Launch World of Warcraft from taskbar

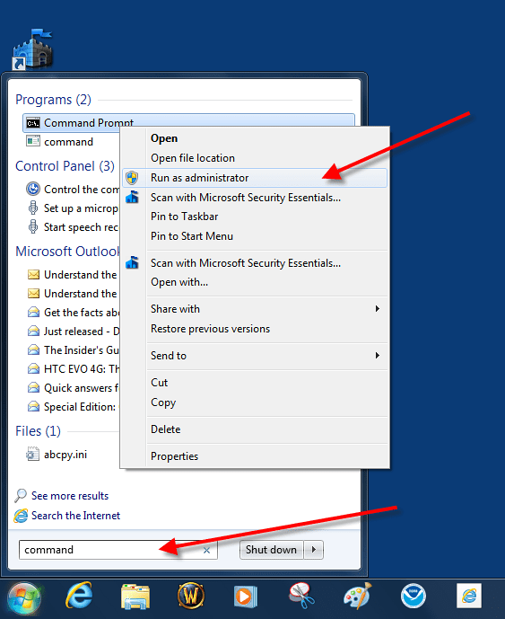(x=191, y=596)
